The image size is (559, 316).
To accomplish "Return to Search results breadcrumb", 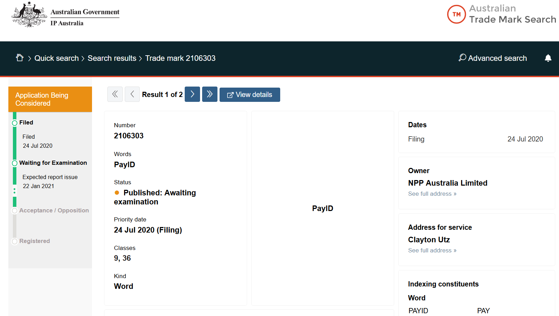I will [112, 58].
